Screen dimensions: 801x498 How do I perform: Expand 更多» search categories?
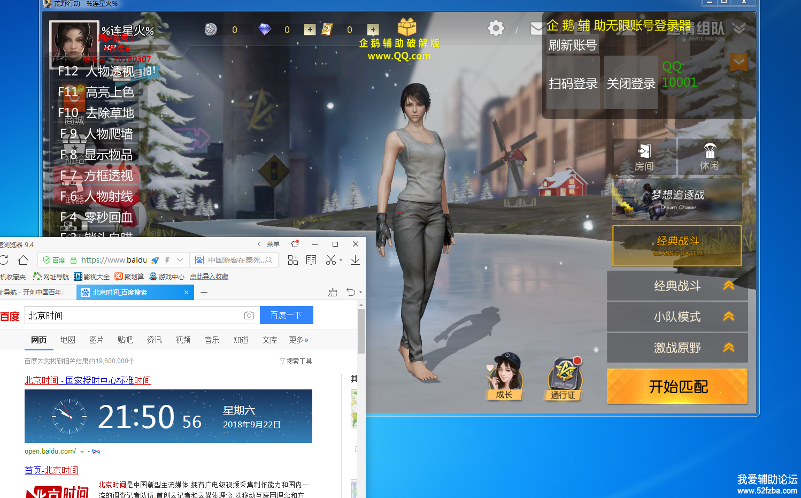(x=298, y=340)
